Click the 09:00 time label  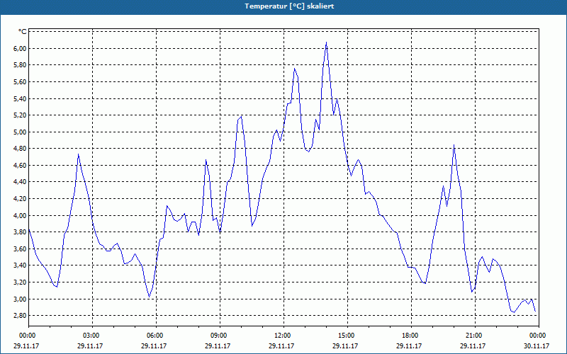(220, 336)
